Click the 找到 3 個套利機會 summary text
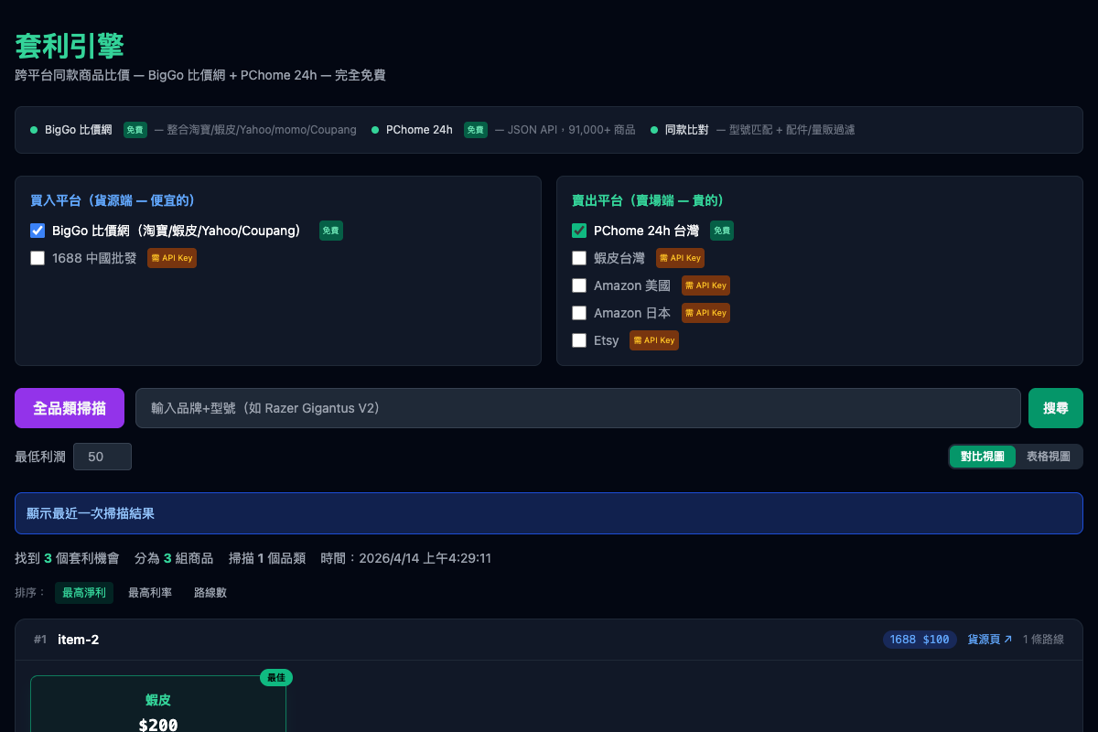The height and width of the screenshot is (732, 1098). coord(67,558)
